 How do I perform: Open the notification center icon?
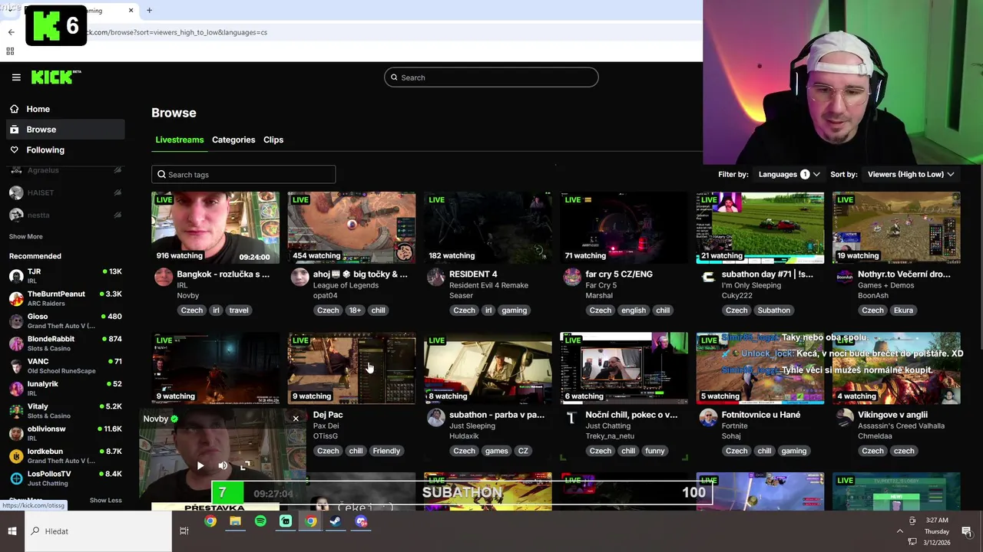[x=967, y=531]
